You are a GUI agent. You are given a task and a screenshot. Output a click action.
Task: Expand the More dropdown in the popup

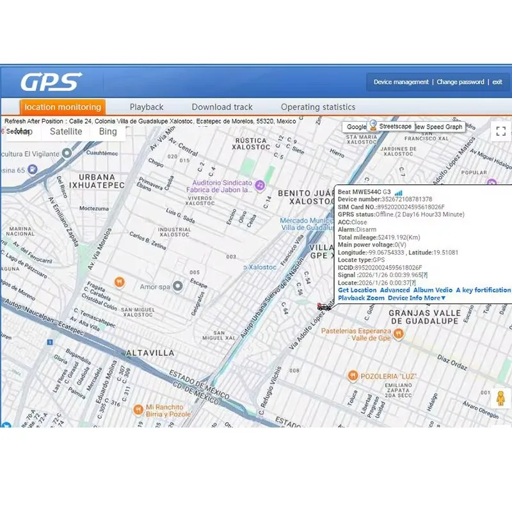coord(435,298)
